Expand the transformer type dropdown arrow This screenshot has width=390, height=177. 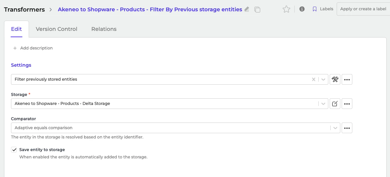pyautogui.click(x=323, y=79)
